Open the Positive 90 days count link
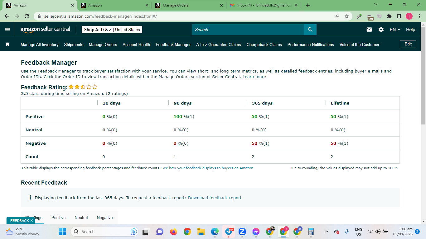 click(x=191, y=116)
